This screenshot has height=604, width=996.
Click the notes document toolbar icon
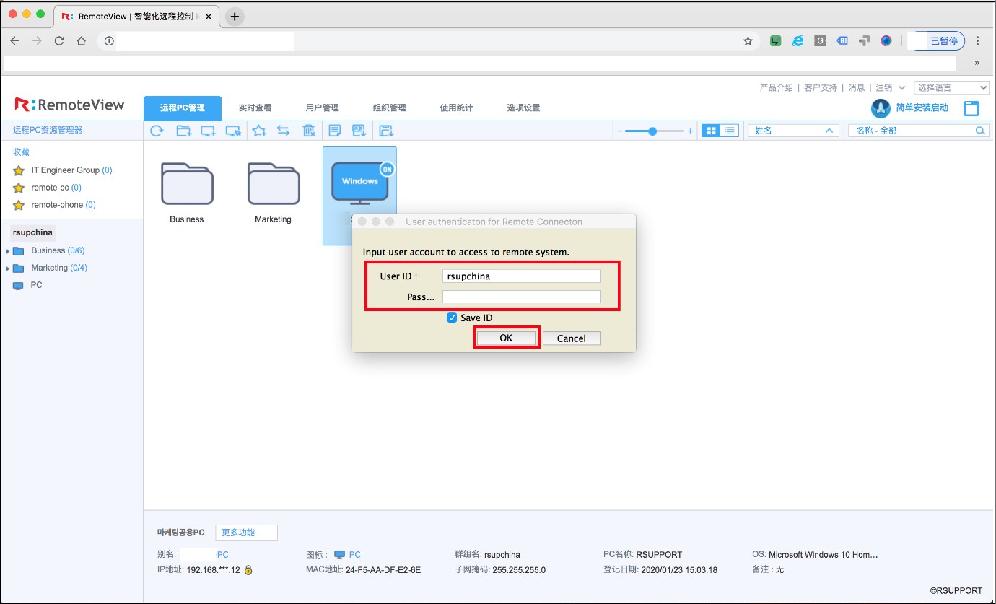pyautogui.click(x=334, y=131)
